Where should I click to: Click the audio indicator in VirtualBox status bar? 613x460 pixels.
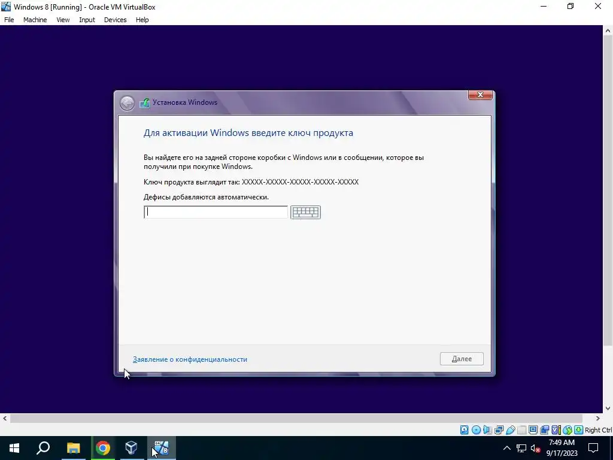(487, 430)
